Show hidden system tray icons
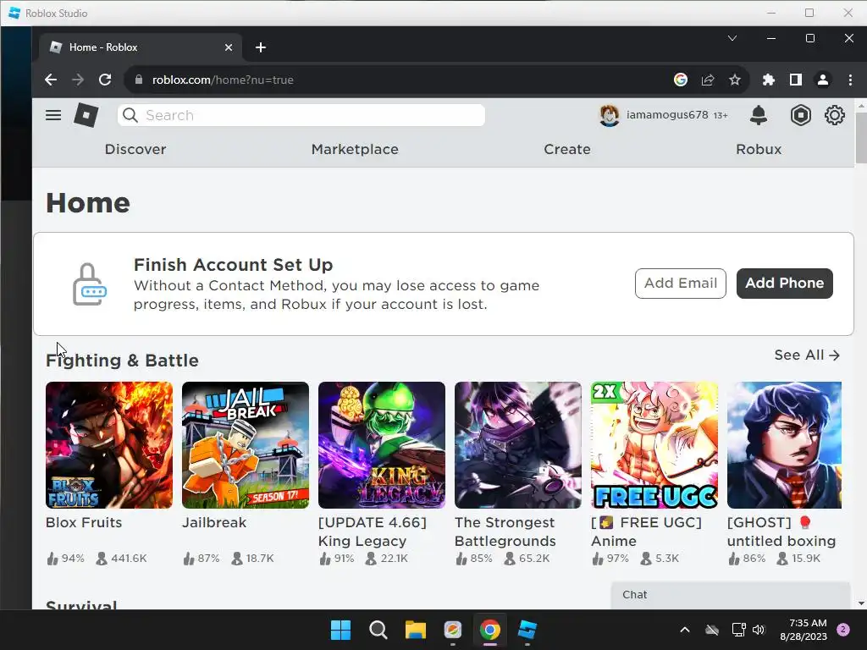 click(x=684, y=630)
